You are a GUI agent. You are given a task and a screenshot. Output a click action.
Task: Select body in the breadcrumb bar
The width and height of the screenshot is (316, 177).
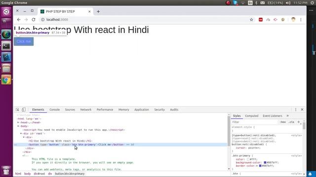28,174
